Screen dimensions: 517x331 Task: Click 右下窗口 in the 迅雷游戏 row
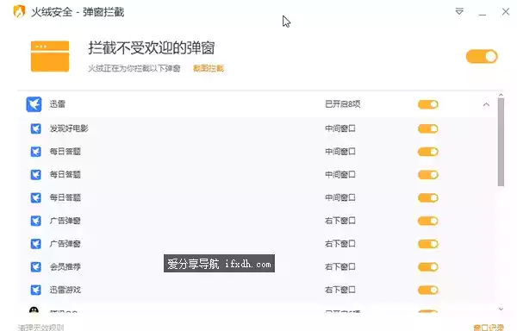[340, 290]
